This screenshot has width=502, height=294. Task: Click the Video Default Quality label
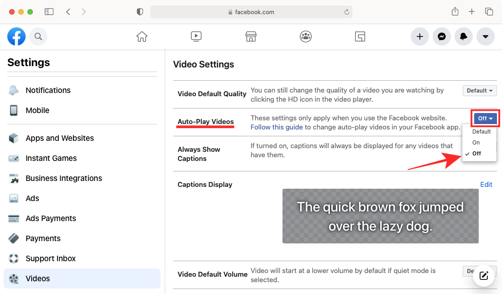click(x=212, y=94)
